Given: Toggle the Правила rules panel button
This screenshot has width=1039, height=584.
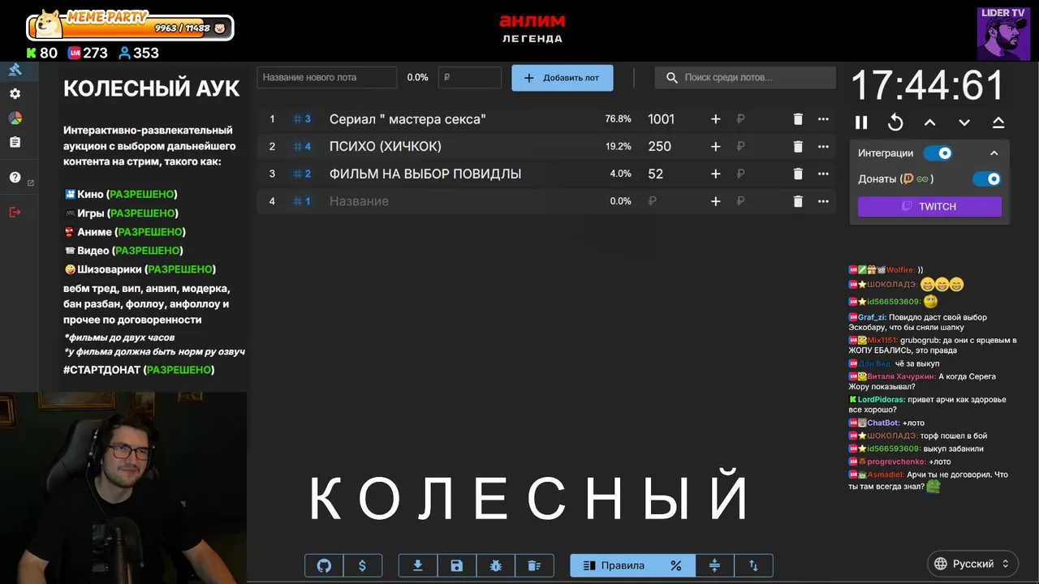Looking at the screenshot, I should point(614,565).
